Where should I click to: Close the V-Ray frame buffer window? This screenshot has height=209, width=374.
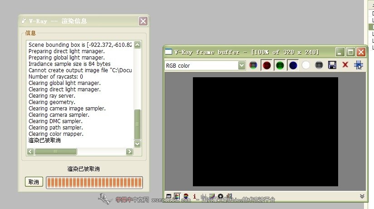[361, 52]
